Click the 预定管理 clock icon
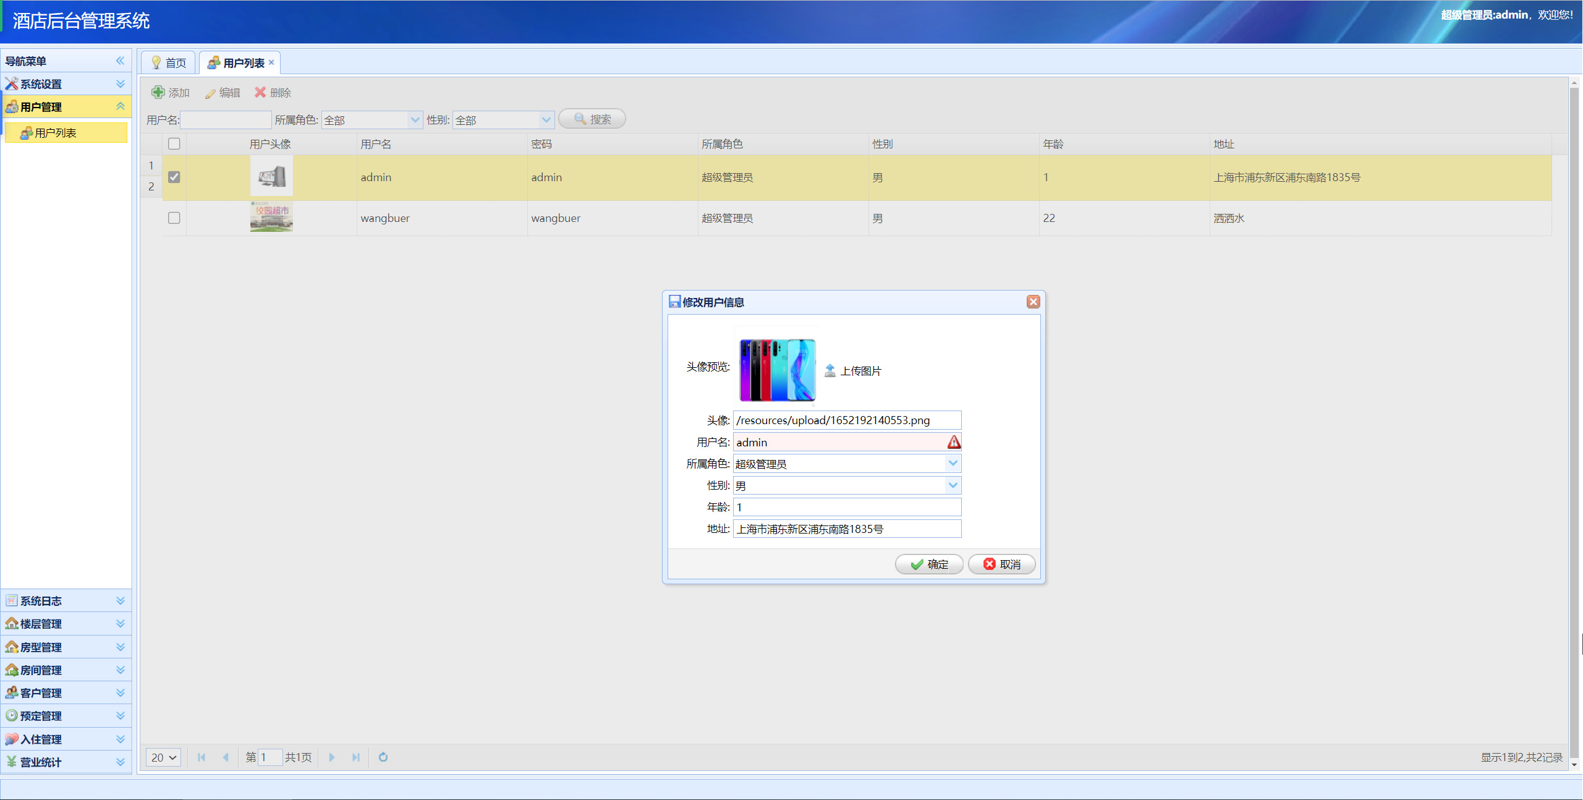1583x800 pixels. click(11, 715)
